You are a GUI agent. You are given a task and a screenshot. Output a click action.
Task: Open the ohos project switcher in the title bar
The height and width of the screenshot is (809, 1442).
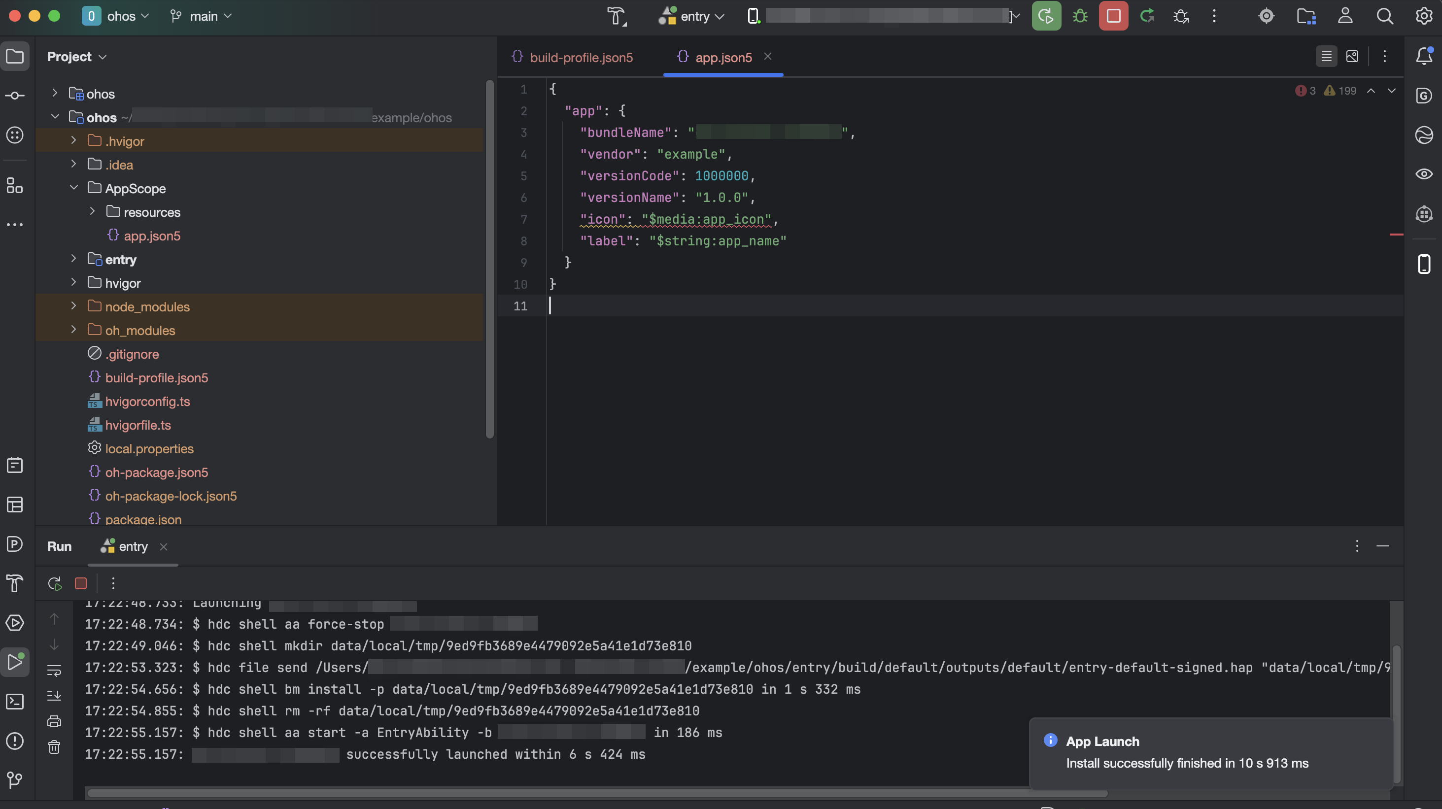(x=116, y=16)
